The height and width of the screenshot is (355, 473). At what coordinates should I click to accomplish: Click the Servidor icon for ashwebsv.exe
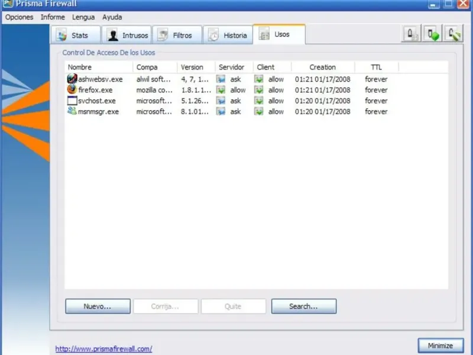(221, 79)
